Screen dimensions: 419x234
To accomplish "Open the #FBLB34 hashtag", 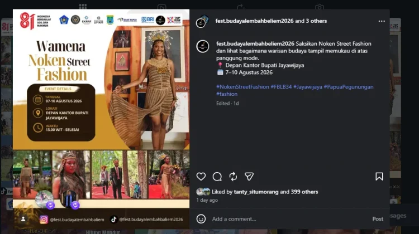I will coord(281,86).
